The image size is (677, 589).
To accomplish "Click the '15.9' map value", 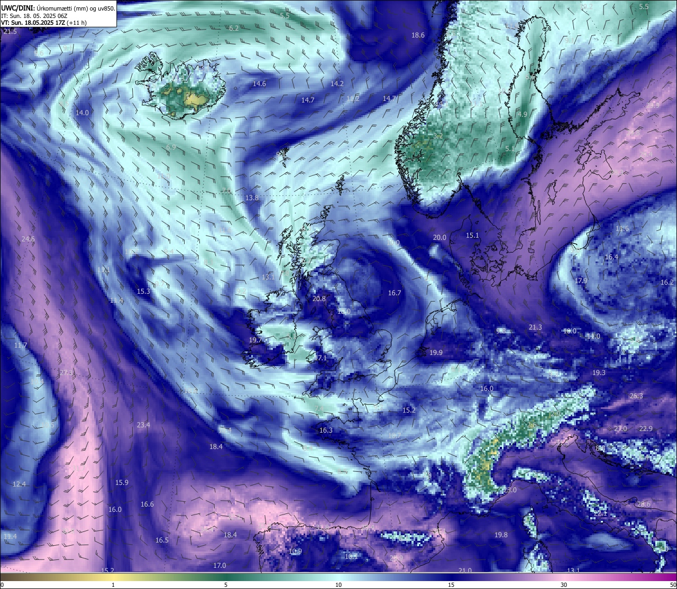I will pos(122,482).
